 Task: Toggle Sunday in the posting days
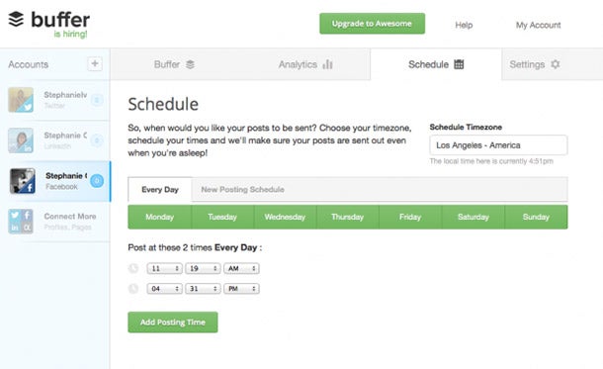536,217
